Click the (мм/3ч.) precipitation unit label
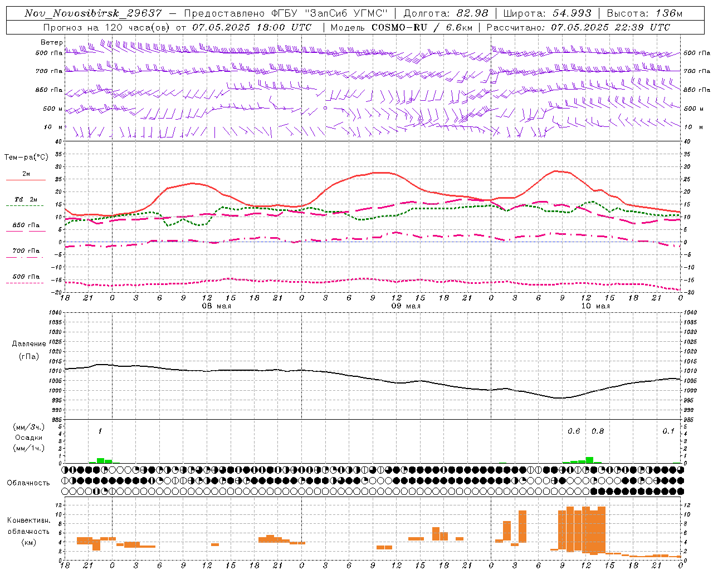Screen dimensions: 713x570 (29, 427)
